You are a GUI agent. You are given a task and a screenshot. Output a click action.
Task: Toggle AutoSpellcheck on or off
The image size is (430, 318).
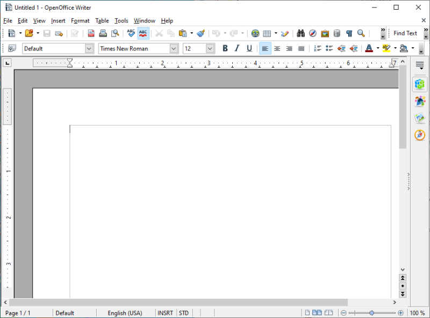tap(143, 33)
